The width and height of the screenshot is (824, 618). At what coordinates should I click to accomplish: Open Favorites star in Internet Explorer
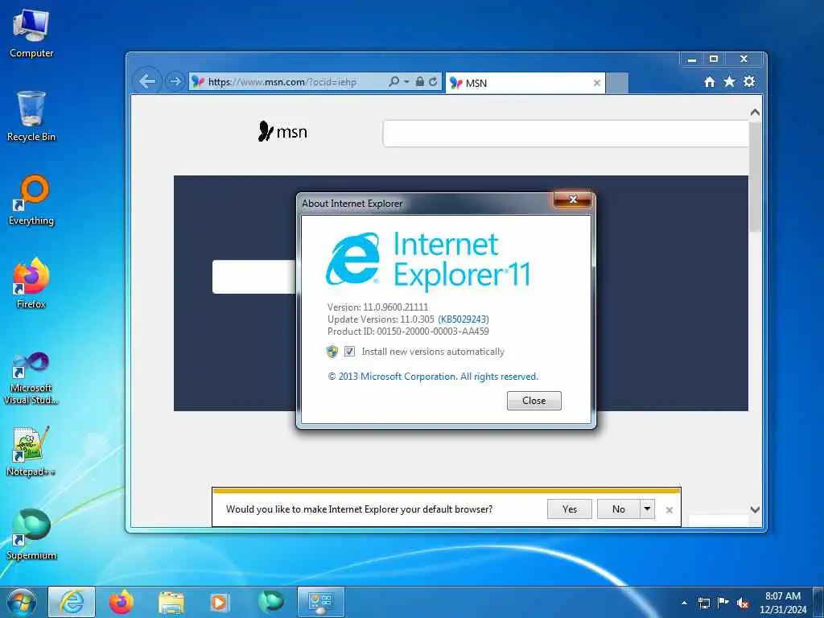pyautogui.click(x=729, y=81)
